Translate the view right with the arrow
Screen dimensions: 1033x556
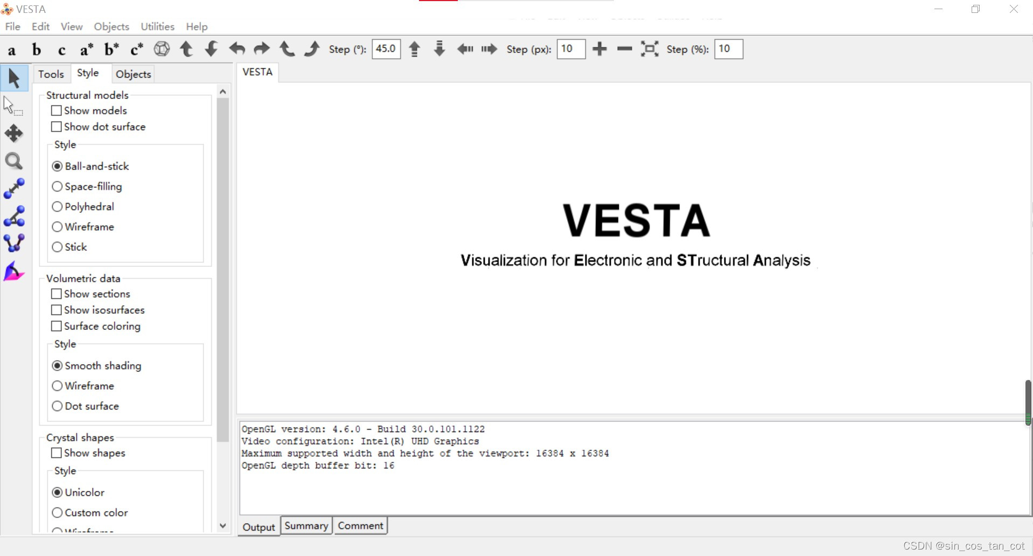click(490, 49)
